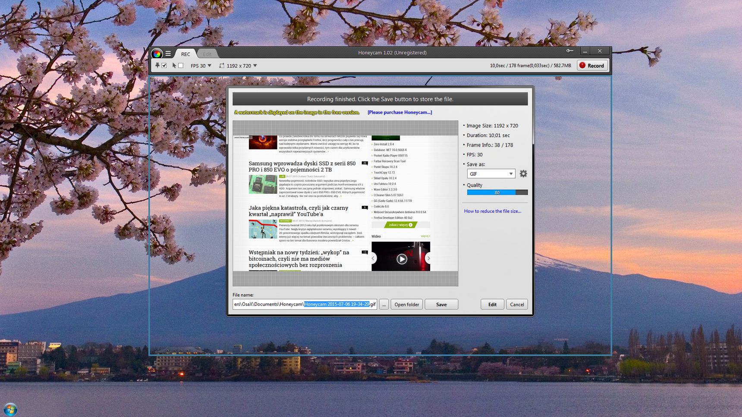Minimize the Honeycam window
742x417 pixels.
point(585,51)
